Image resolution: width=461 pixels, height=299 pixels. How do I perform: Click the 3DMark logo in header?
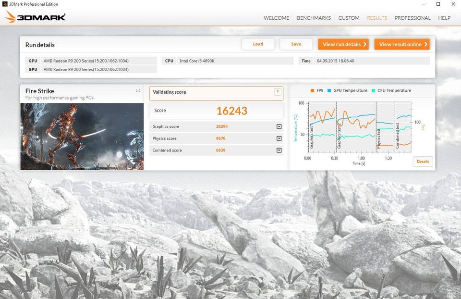pyautogui.click(x=35, y=17)
